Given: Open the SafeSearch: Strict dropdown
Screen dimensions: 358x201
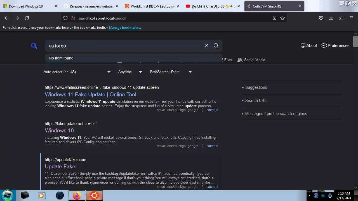Looking at the screenshot, I should 171,72.
